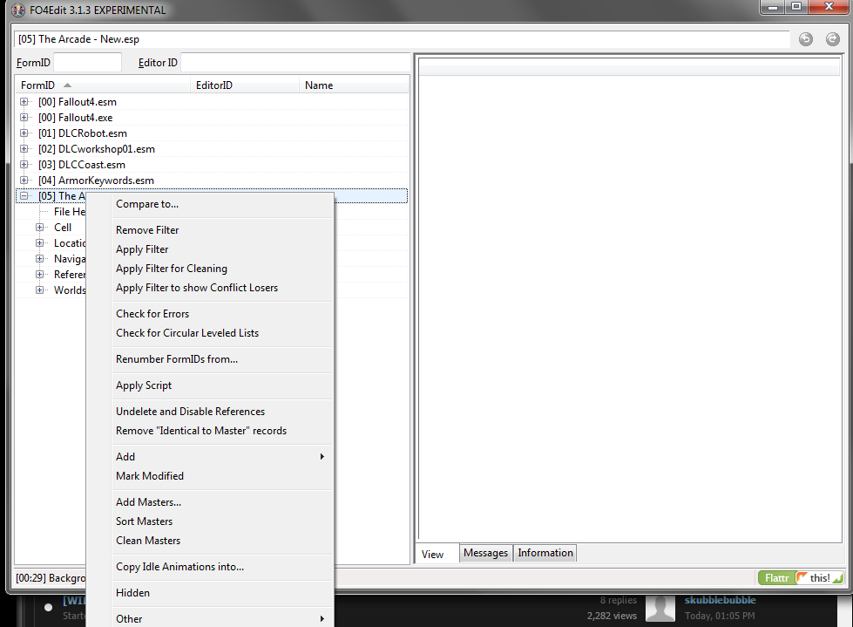Toggle the Hidden flag for the plugin

[132, 592]
